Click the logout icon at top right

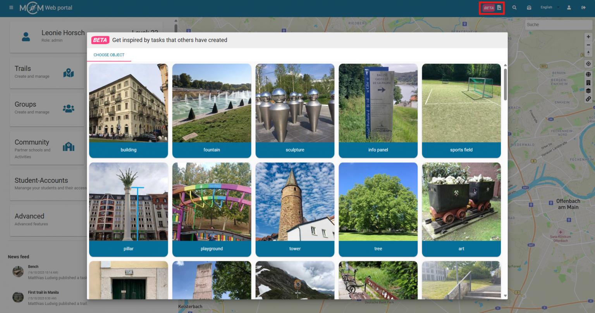(x=584, y=7)
